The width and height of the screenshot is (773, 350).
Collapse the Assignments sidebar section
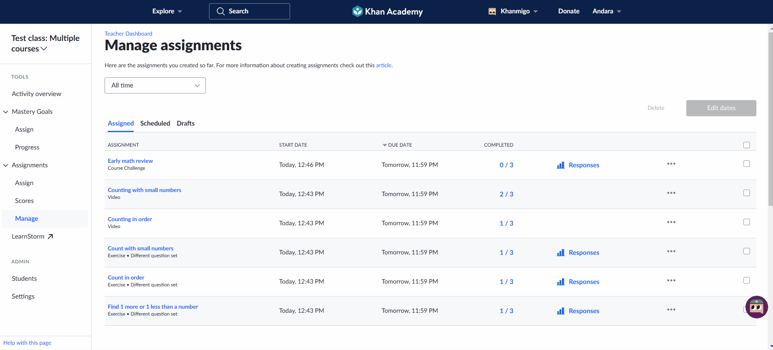[6, 165]
